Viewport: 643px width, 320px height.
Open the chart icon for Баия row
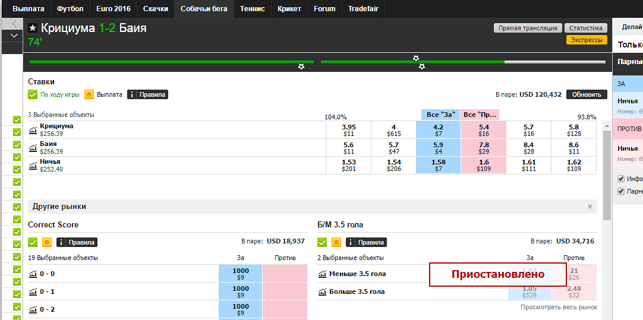(x=33, y=148)
